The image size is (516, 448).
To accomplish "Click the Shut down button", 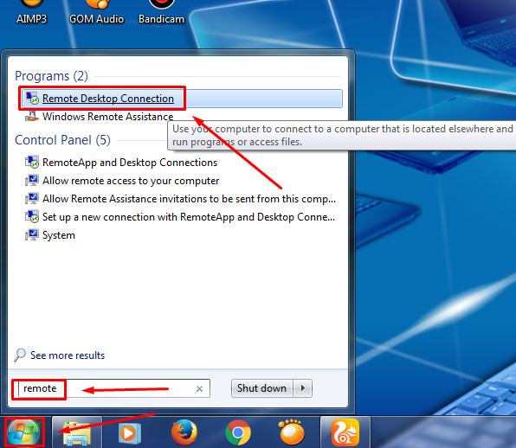I will pos(262,388).
